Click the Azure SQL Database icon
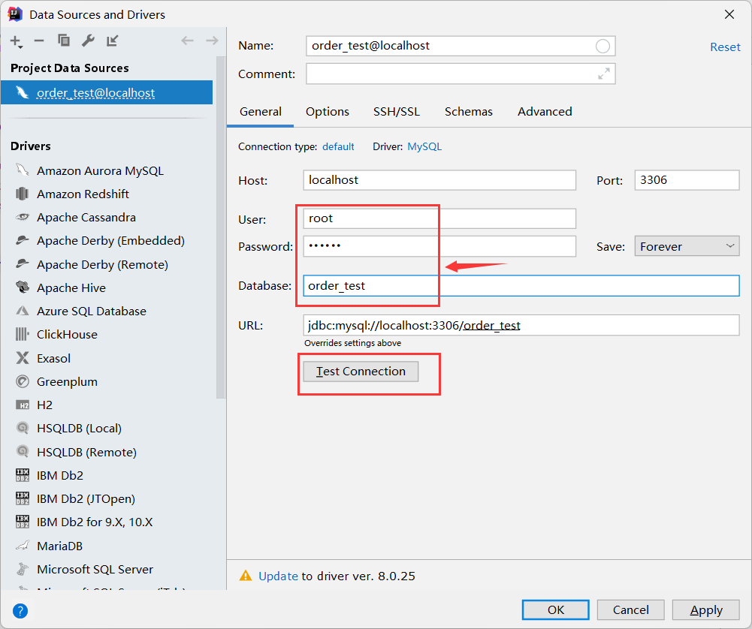This screenshot has width=752, height=629. pos(22,311)
